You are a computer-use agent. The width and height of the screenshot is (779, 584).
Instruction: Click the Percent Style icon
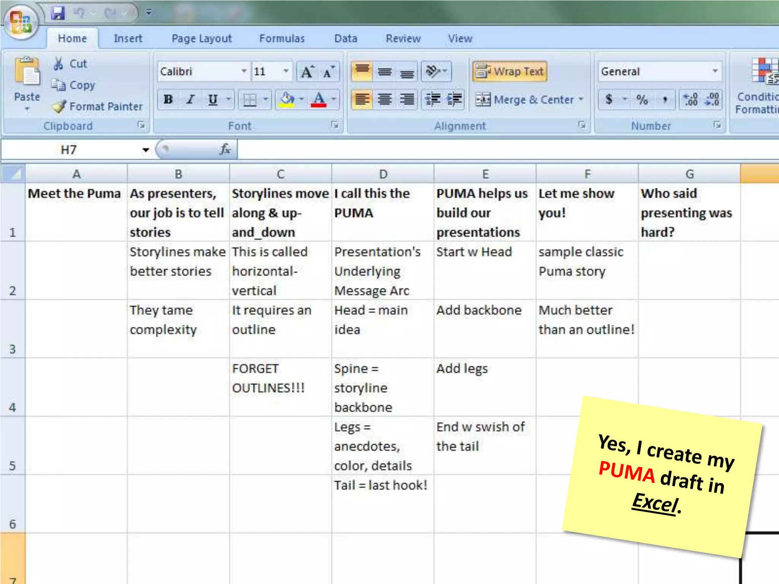coord(642,100)
